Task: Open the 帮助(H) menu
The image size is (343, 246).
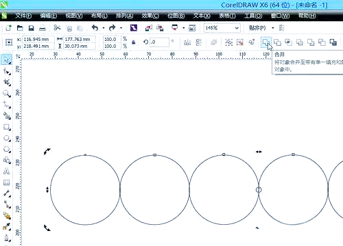Action: click(307, 16)
